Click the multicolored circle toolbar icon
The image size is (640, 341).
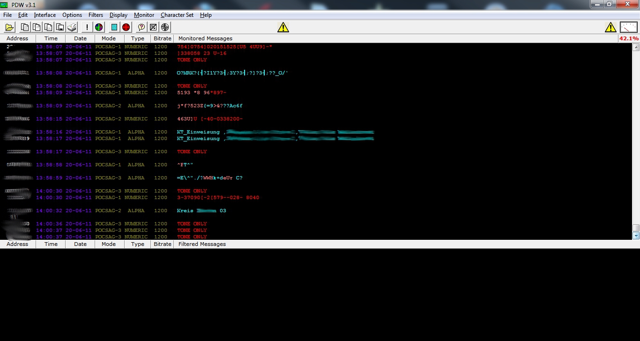click(x=99, y=27)
